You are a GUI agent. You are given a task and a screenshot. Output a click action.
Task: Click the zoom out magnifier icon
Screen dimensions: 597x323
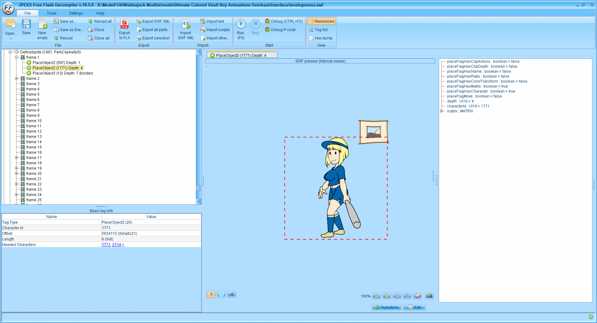pyautogui.click(x=387, y=296)
